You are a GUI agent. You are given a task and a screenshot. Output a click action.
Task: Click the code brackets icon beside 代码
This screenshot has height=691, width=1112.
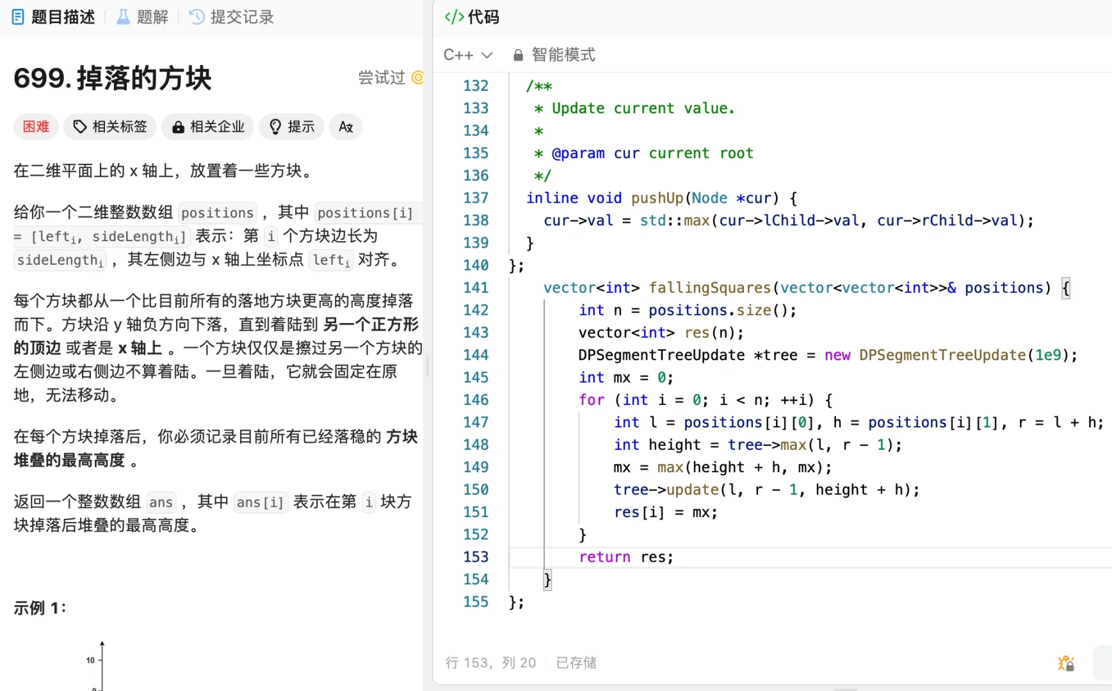[x=454, y=17]
